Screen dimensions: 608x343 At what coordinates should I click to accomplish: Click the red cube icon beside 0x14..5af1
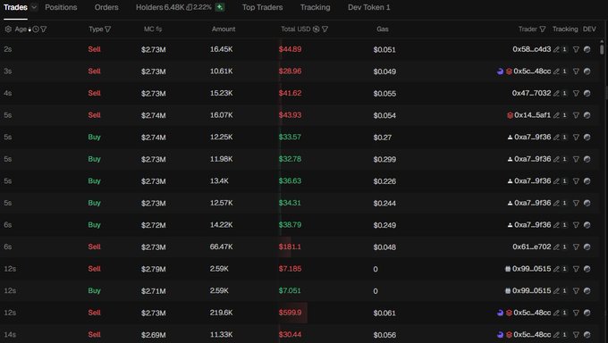(511, 115)
